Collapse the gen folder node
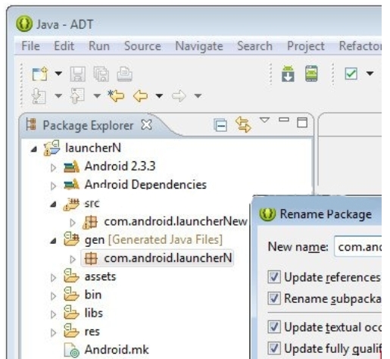 point(53,241)
